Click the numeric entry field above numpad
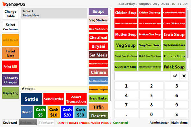191x127 pixels. coord(142,76)
